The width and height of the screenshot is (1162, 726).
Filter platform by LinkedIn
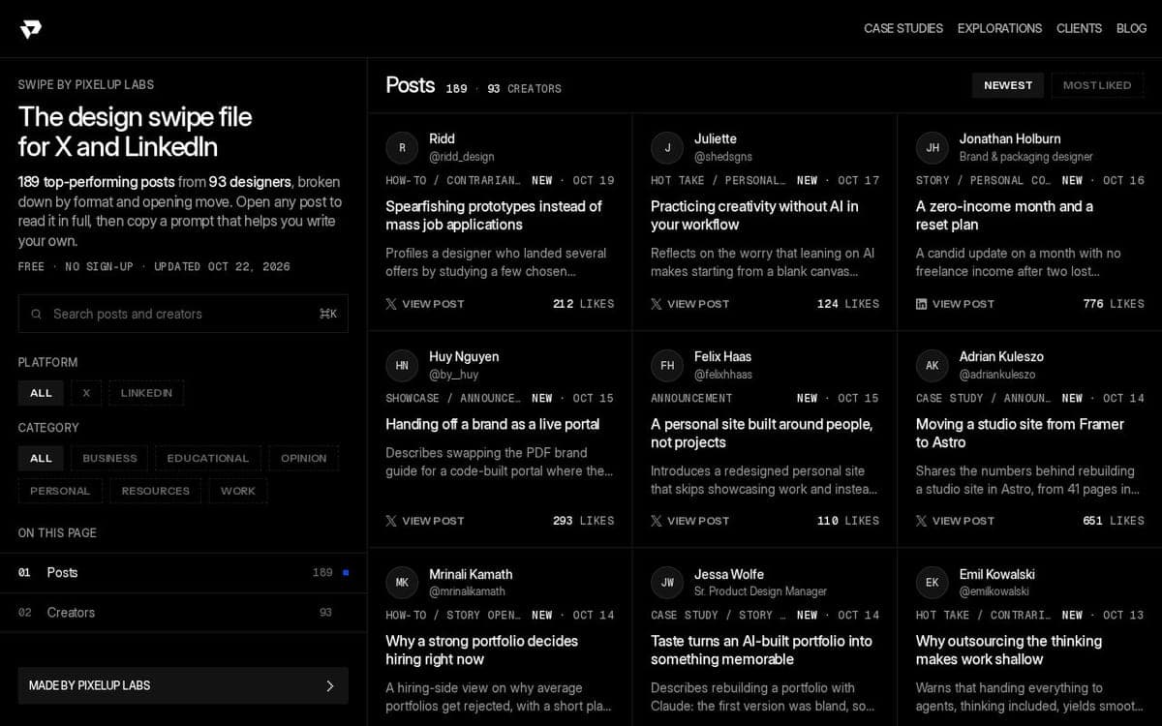(x=146, y=393)
